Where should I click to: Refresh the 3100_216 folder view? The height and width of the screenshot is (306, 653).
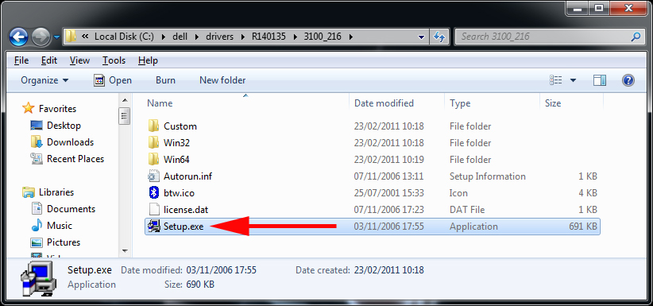pos(439,37)
